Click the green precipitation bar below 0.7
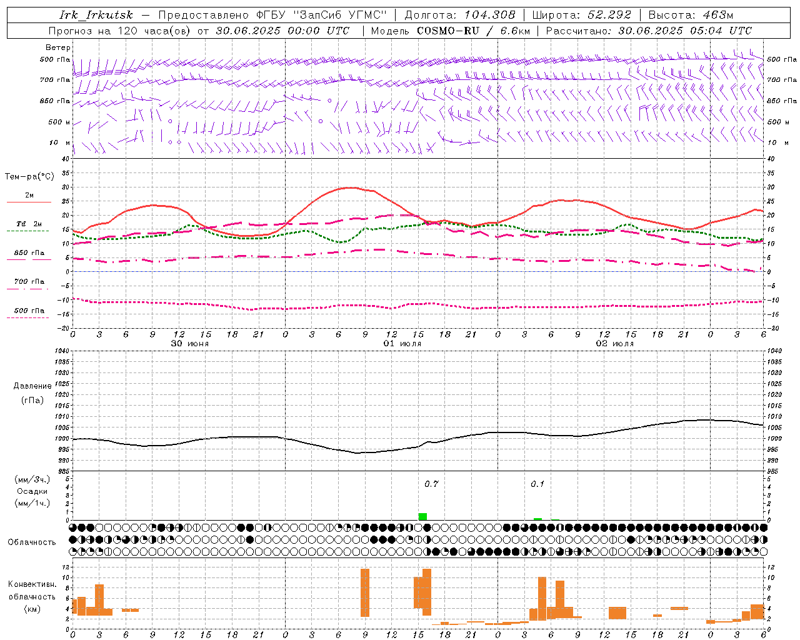This screenshot has width=800, height=640. click(x=422, y=517)
